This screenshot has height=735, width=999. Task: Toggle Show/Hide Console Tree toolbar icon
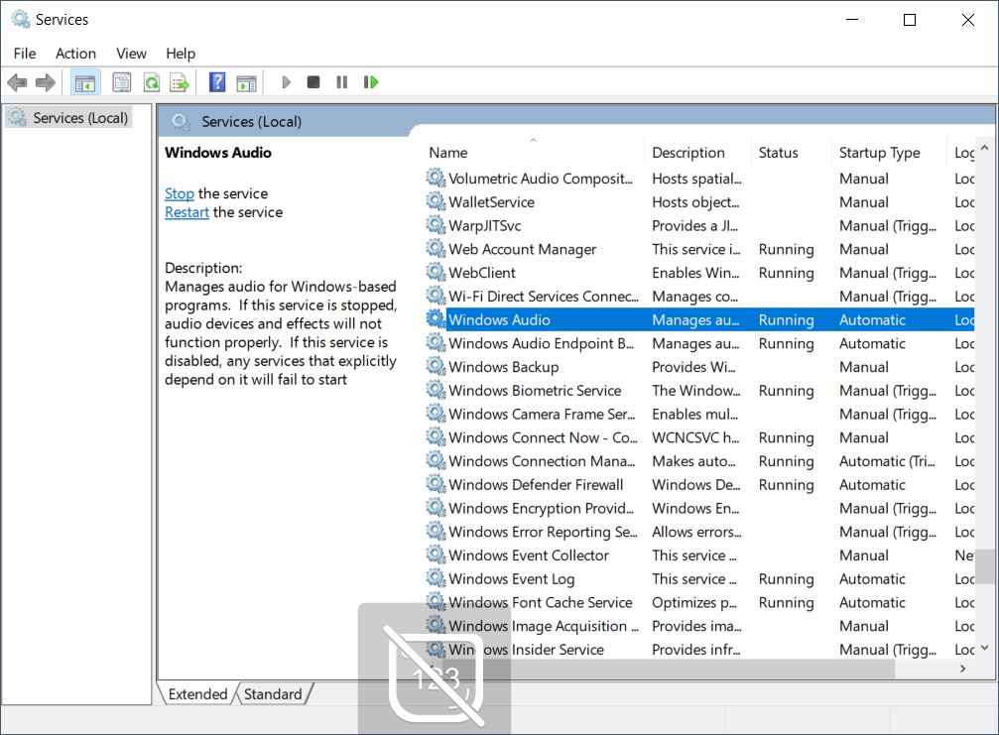(84, 82)
